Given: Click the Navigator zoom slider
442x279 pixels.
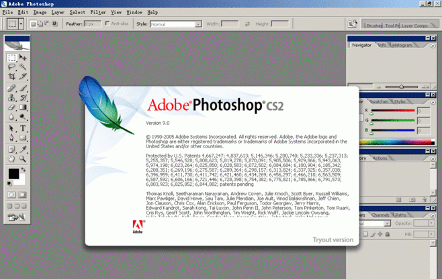Looking at the screenshot, I should coord(402,87).
